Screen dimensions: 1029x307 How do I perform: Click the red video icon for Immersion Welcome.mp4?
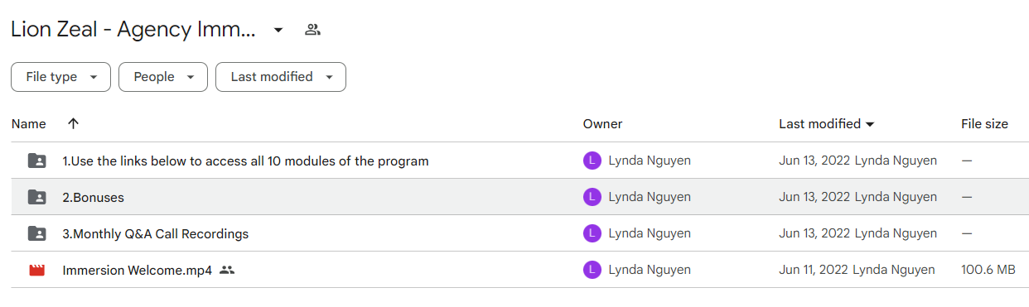click(x=36, y=270)
